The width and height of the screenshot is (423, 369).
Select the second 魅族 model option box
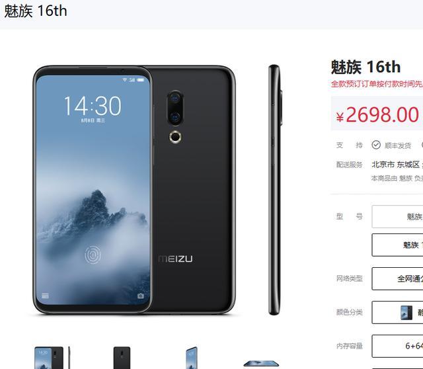pyautogui.click(x=397, y=245)
